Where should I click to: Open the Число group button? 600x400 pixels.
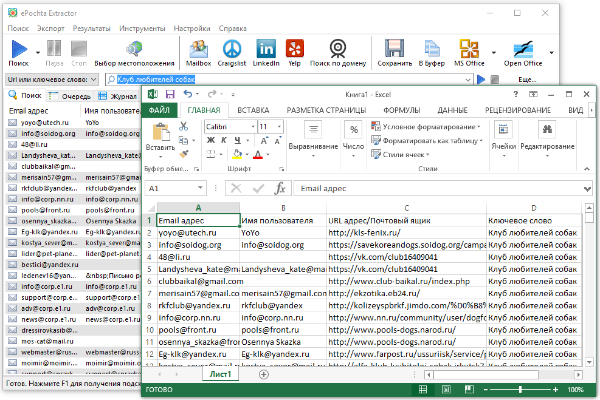353,140
